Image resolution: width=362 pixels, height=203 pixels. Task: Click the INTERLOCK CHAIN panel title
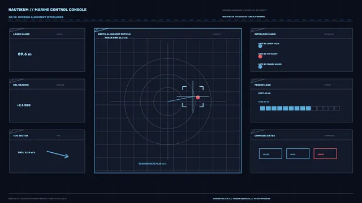click(x=265, y=34)
